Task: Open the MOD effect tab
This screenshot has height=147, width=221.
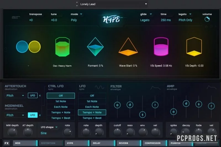Action: [25, 143]
